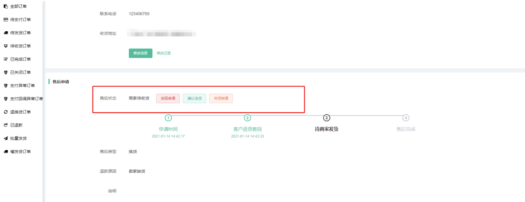Click the paper plane icon beside 批量发货
Viewport: 525px width, 202px height.
click(x=5, y=138)
